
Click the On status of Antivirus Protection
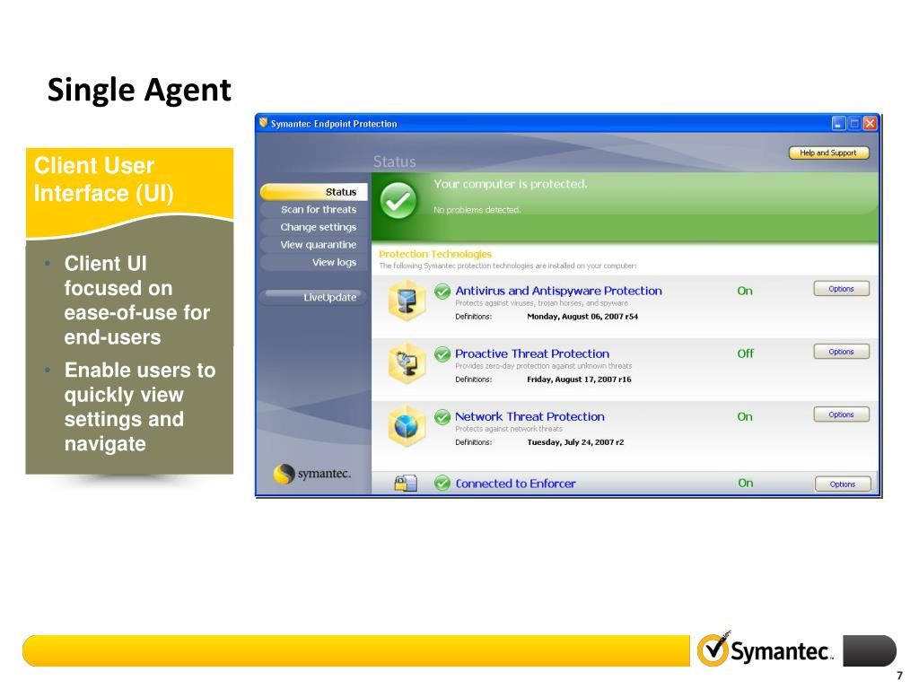click(745, 291)
